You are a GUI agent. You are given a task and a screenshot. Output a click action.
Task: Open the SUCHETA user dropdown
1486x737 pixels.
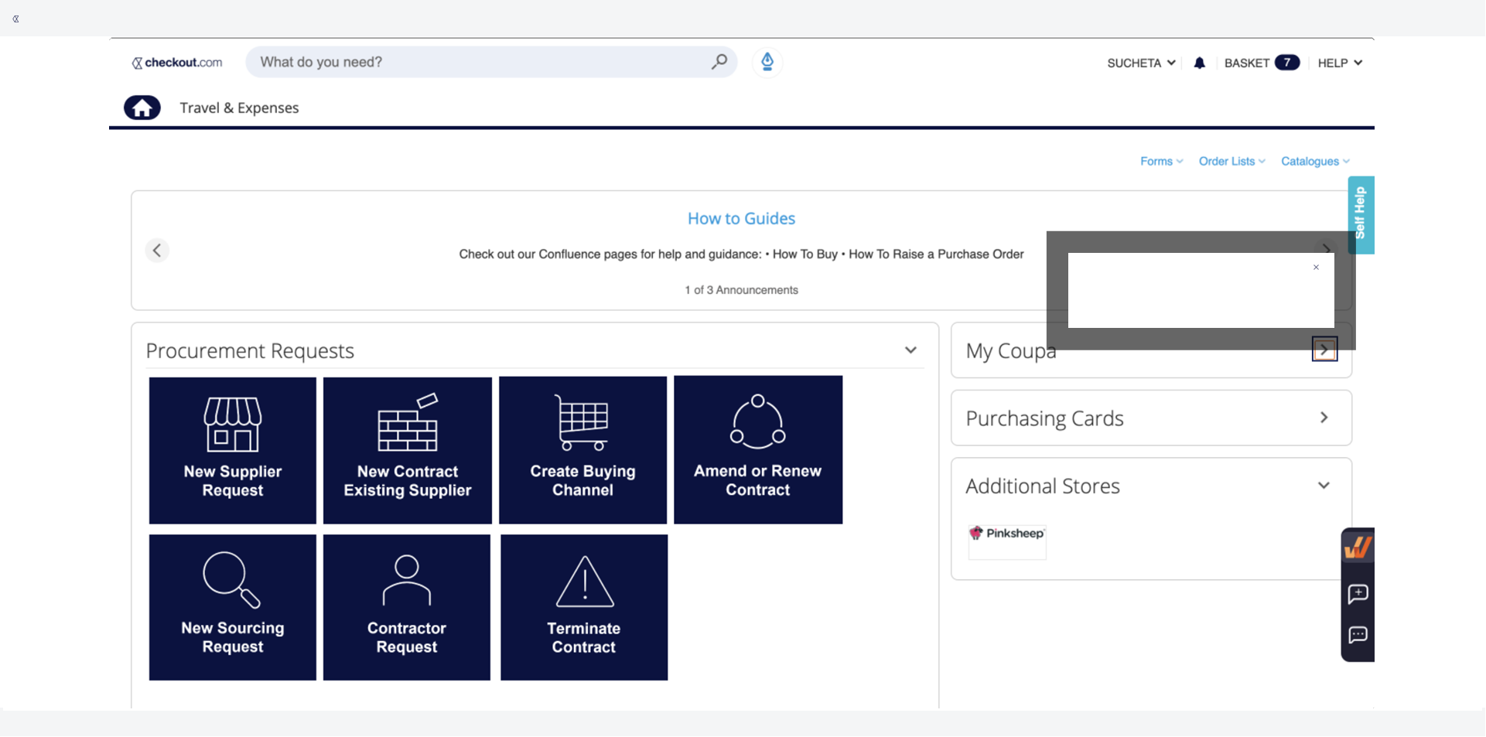[x=1141, y=63]
